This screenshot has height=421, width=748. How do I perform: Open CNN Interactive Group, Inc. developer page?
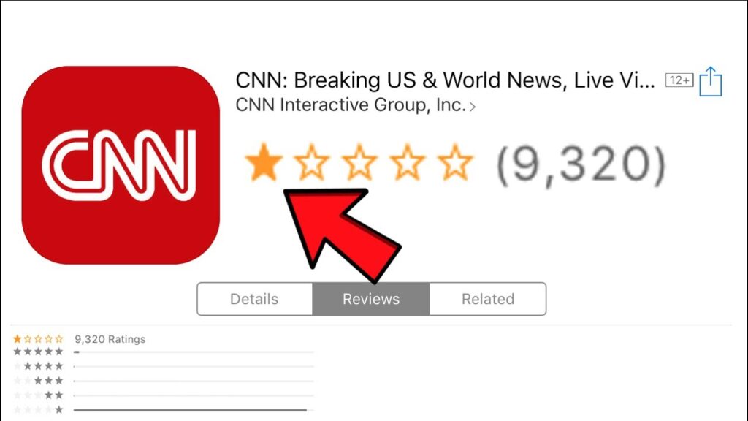click(x=351, y=105)
